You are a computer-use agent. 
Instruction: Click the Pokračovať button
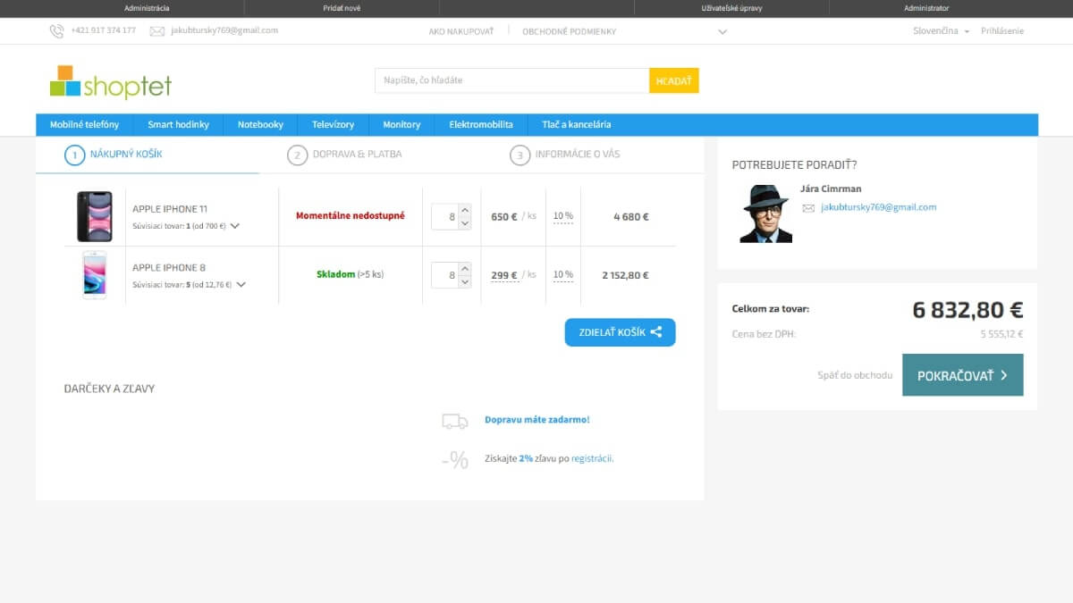(963, 375)
